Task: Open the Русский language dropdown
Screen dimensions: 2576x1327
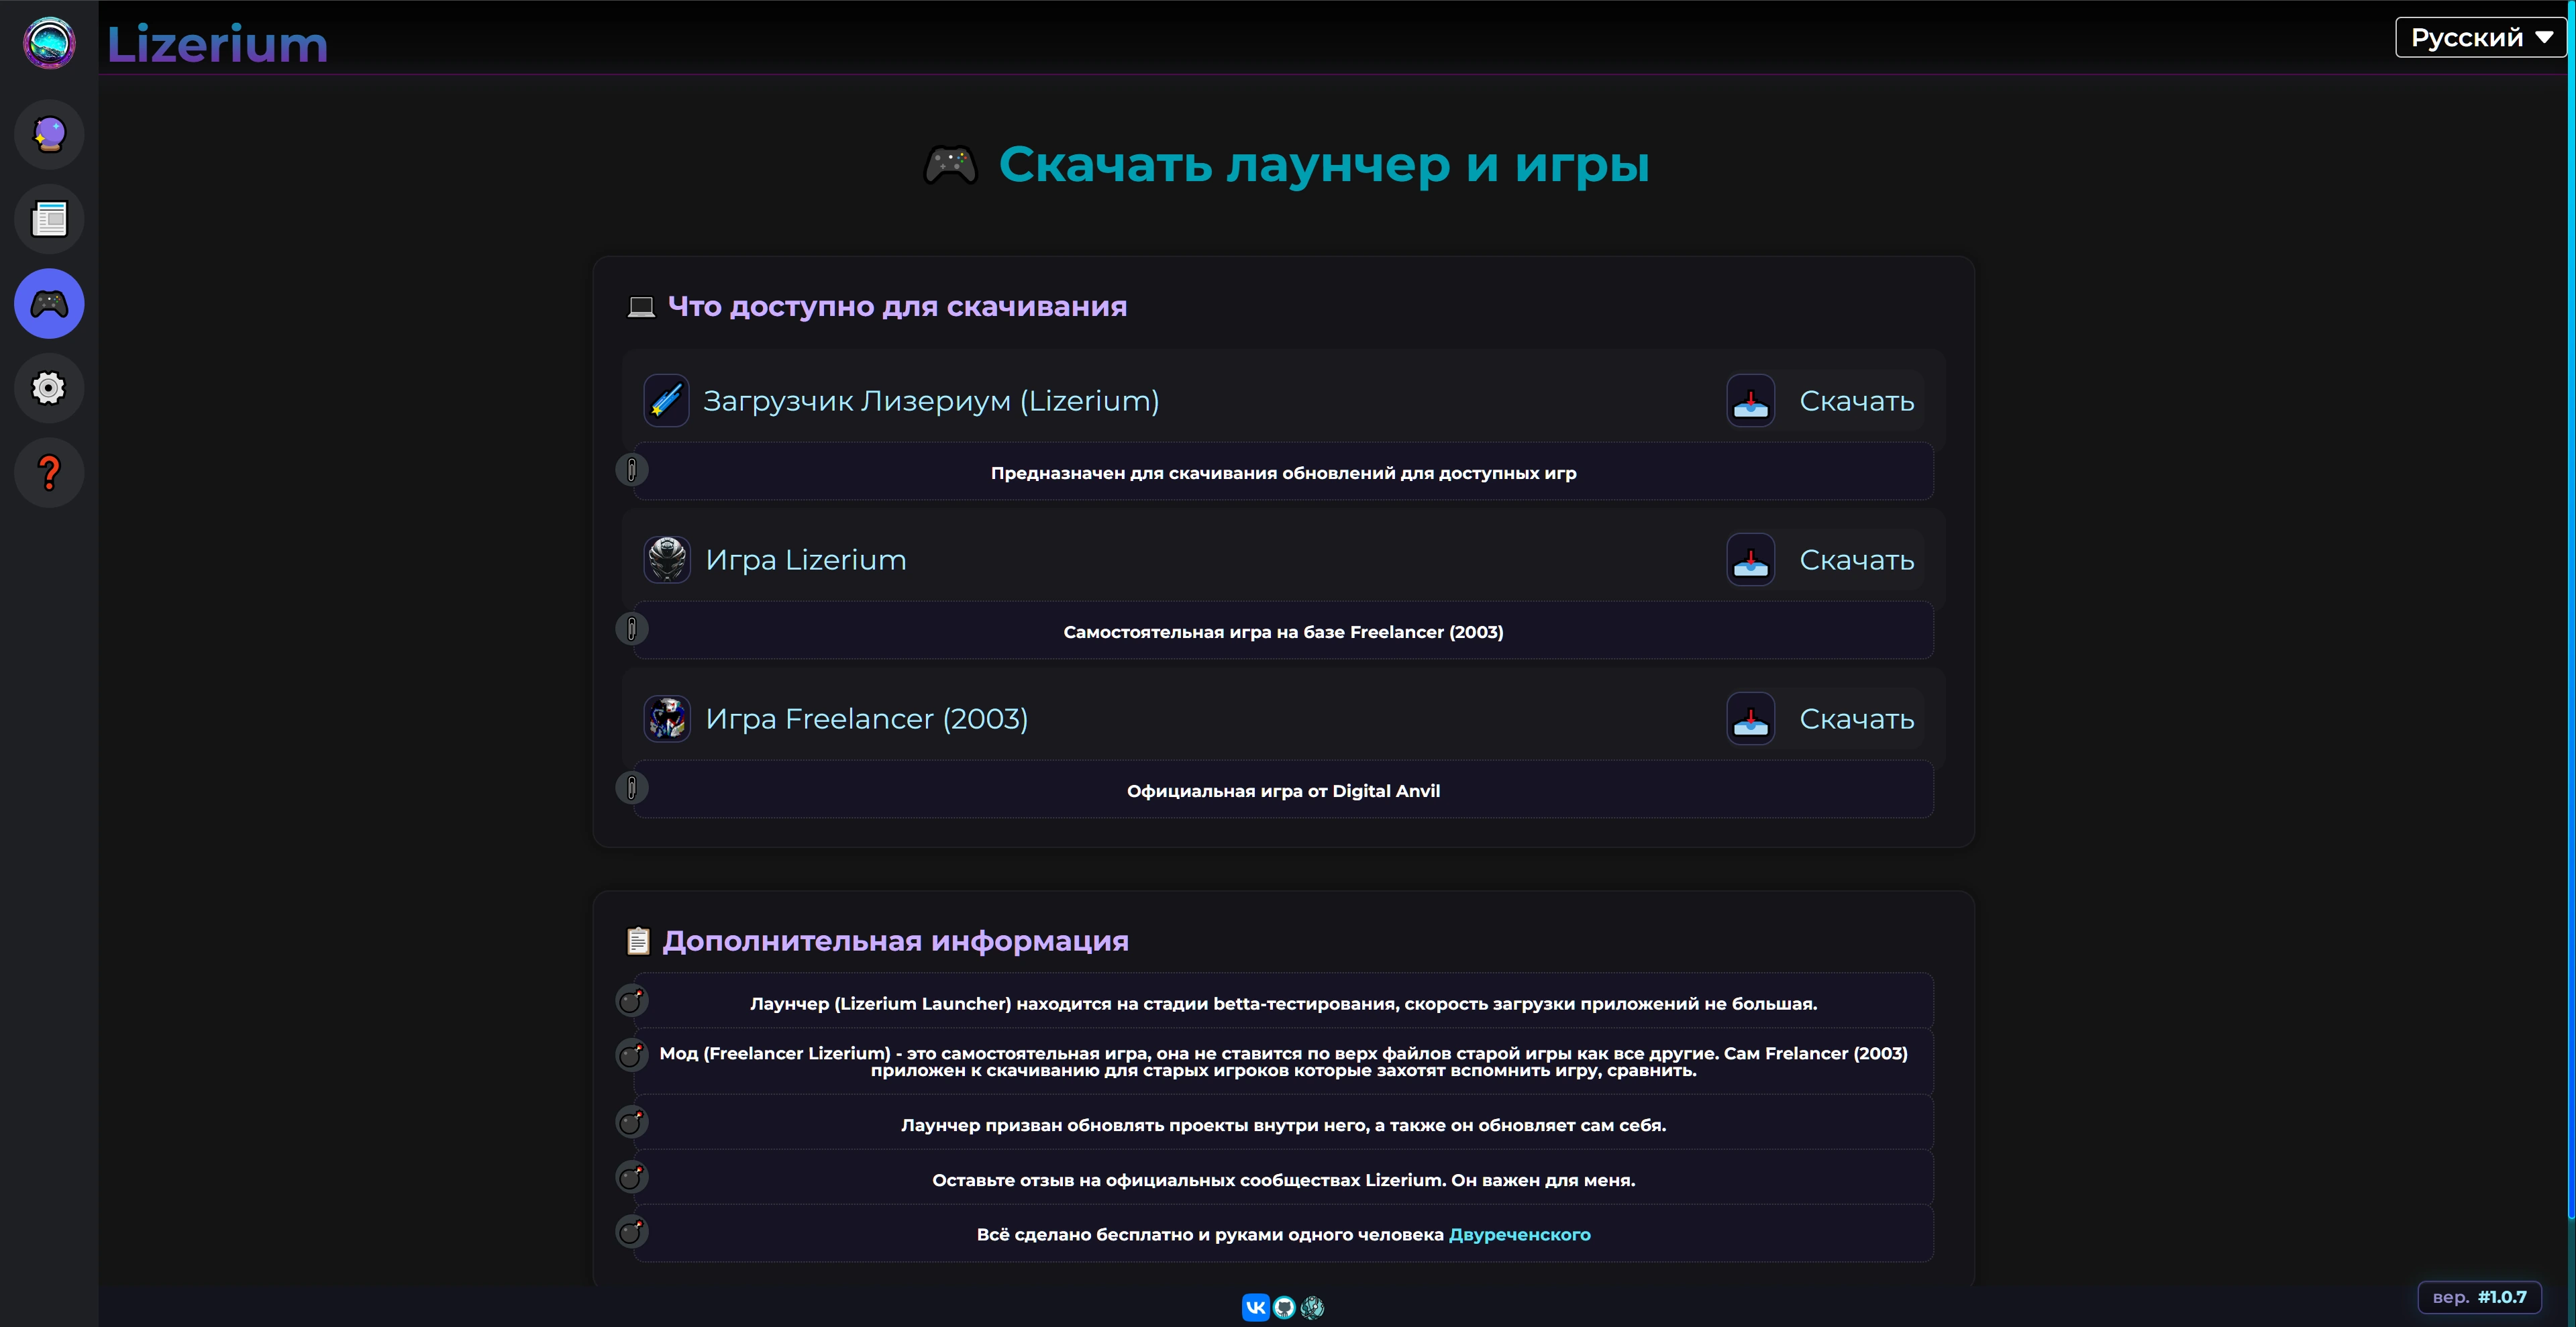Action: point(2481,37)
